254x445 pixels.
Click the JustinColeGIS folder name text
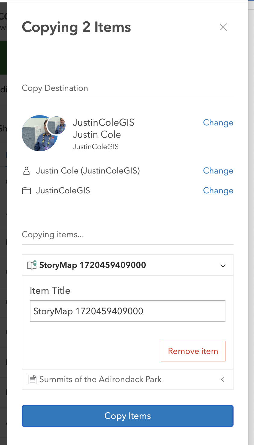(63, 191)
